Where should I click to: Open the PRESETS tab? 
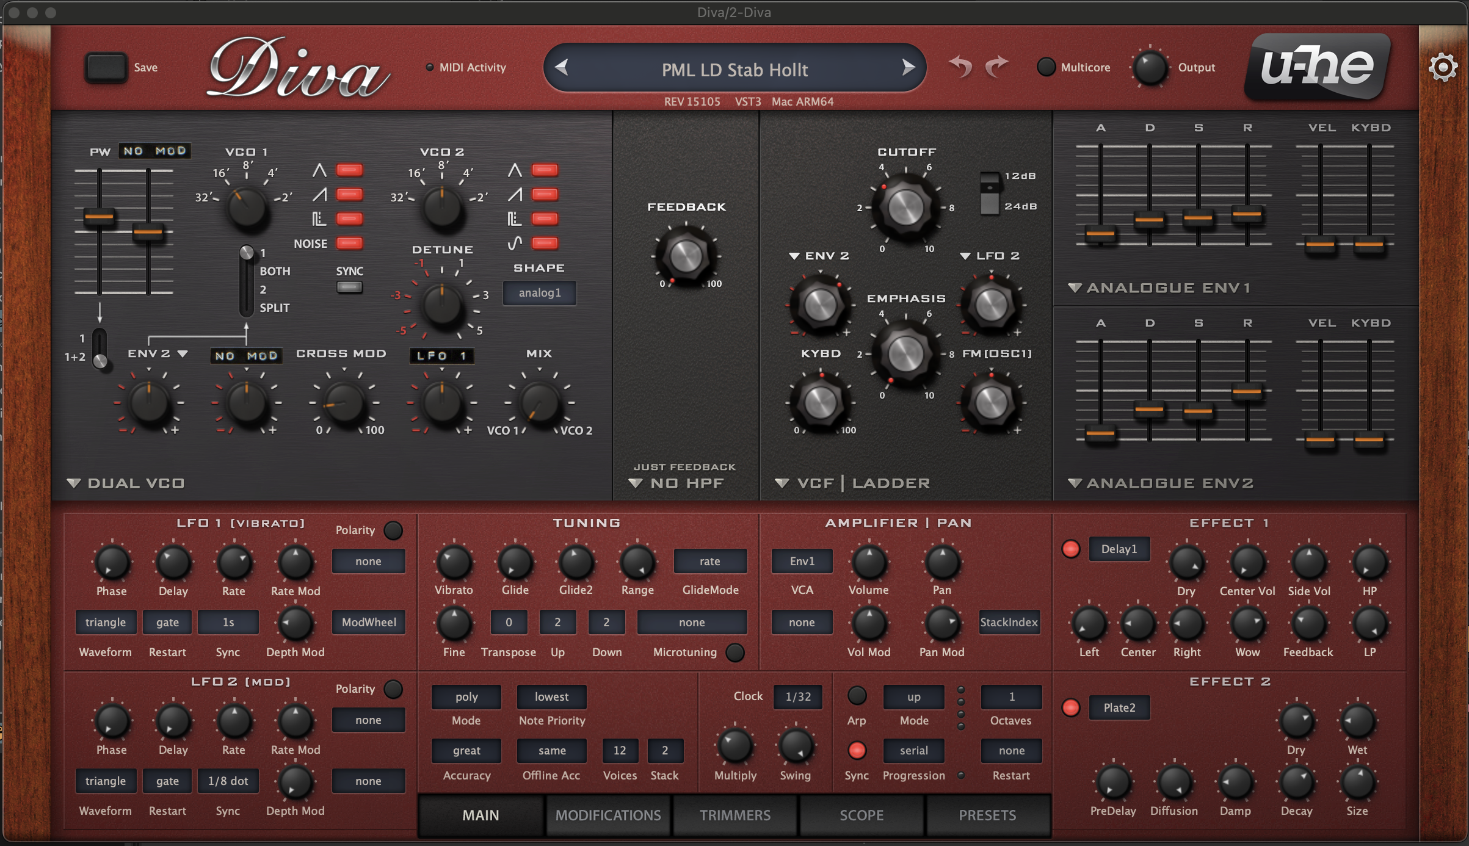click(x=987, y=815)
